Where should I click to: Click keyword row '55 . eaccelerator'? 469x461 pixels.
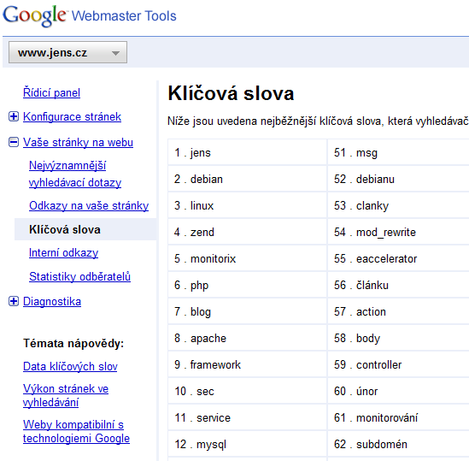tap(398, 258)
